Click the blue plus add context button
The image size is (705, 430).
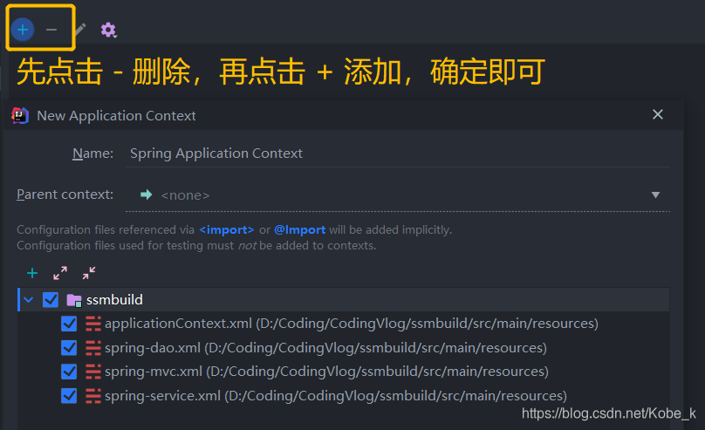pyautogui.click(x=23, y=30)
